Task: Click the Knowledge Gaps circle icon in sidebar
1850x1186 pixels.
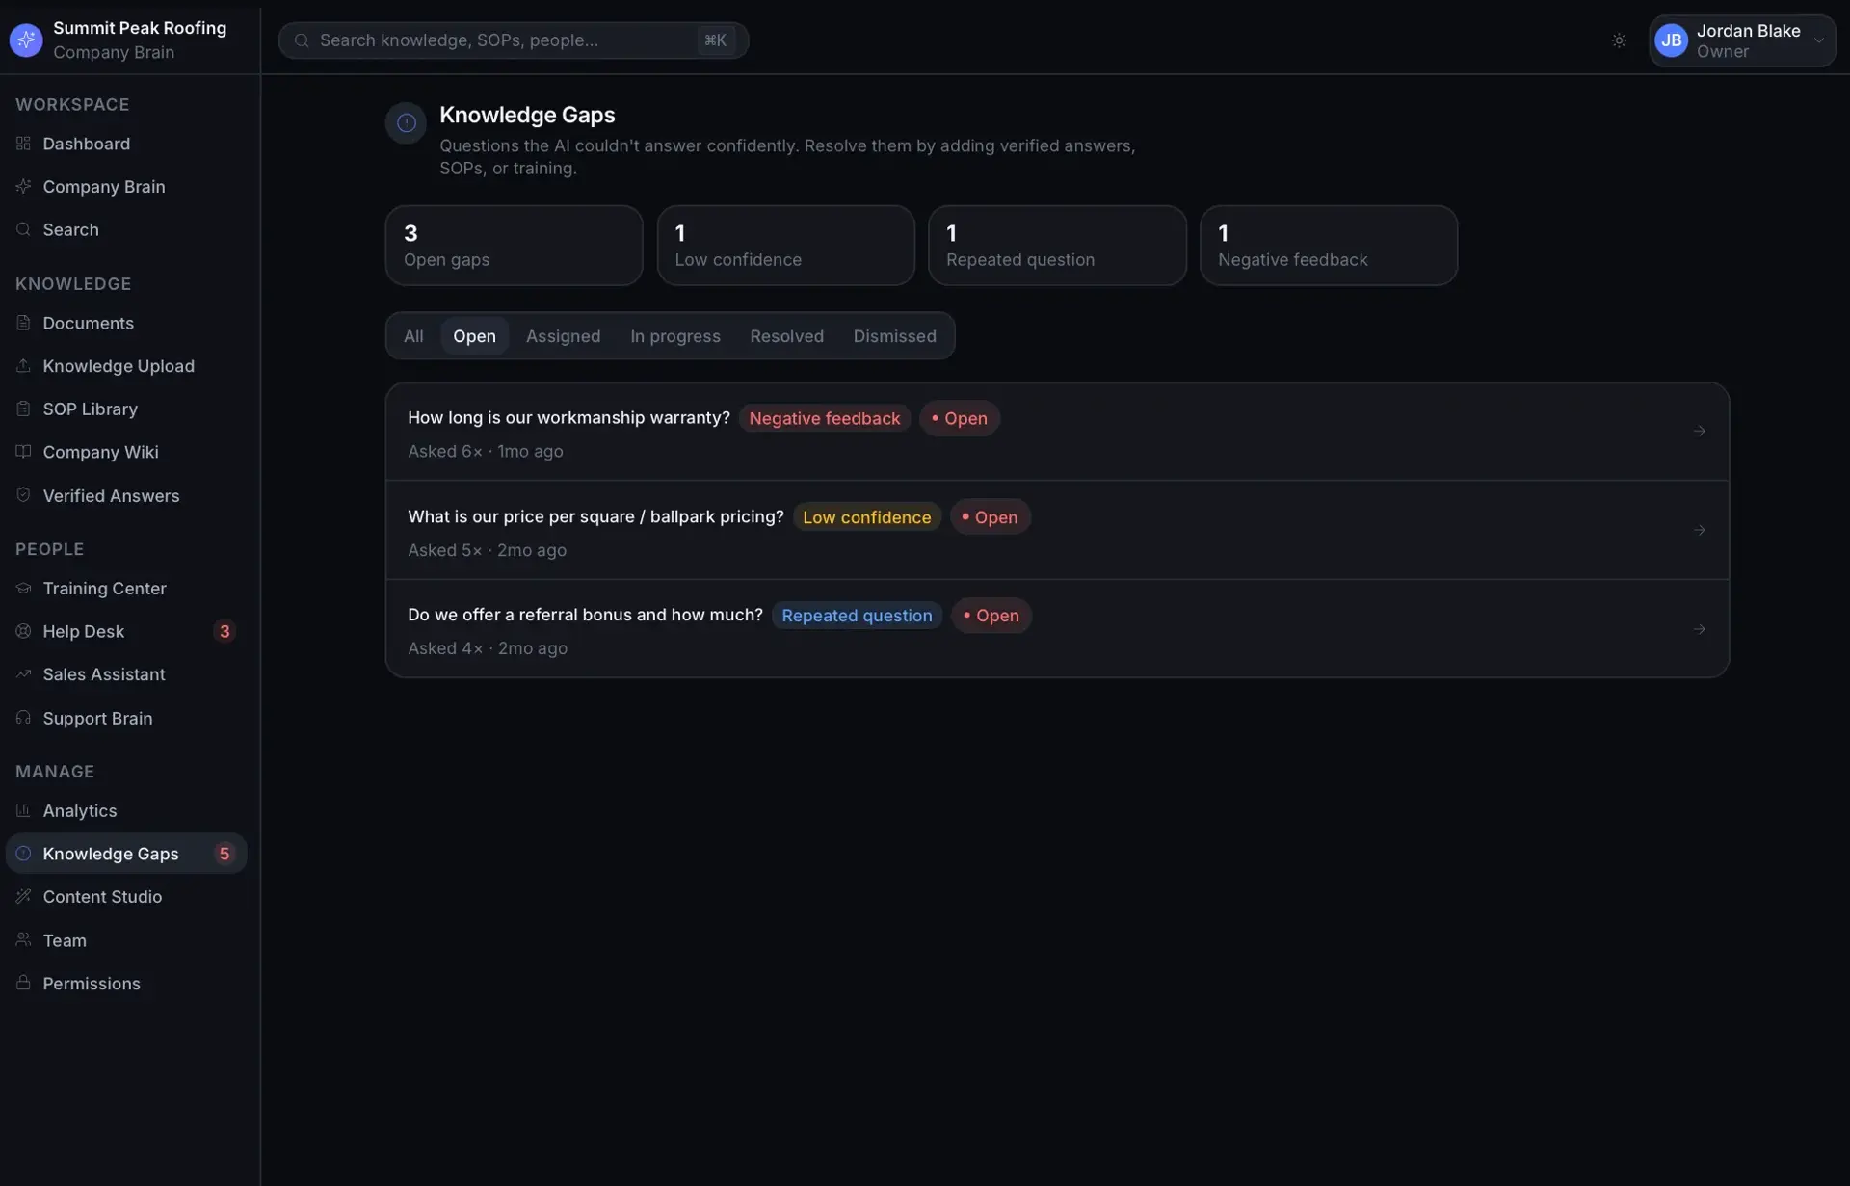Action: (23, 854)
